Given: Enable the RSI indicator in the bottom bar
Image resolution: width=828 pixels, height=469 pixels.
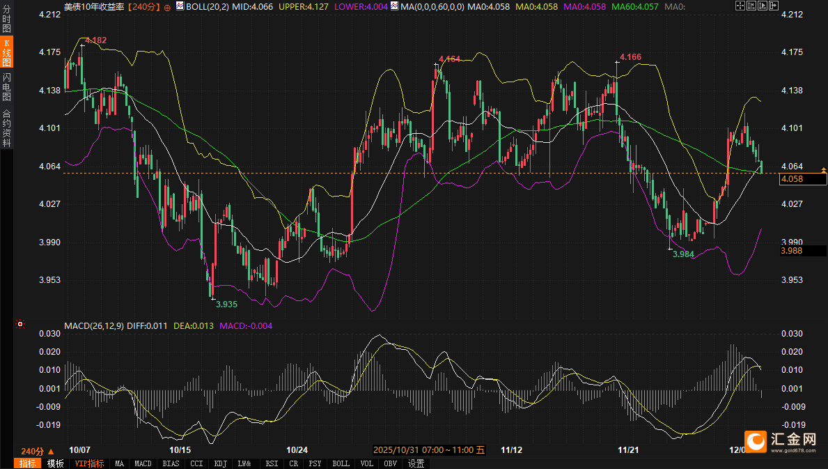Looking at the screenshot, I should (x=272, y=463).
